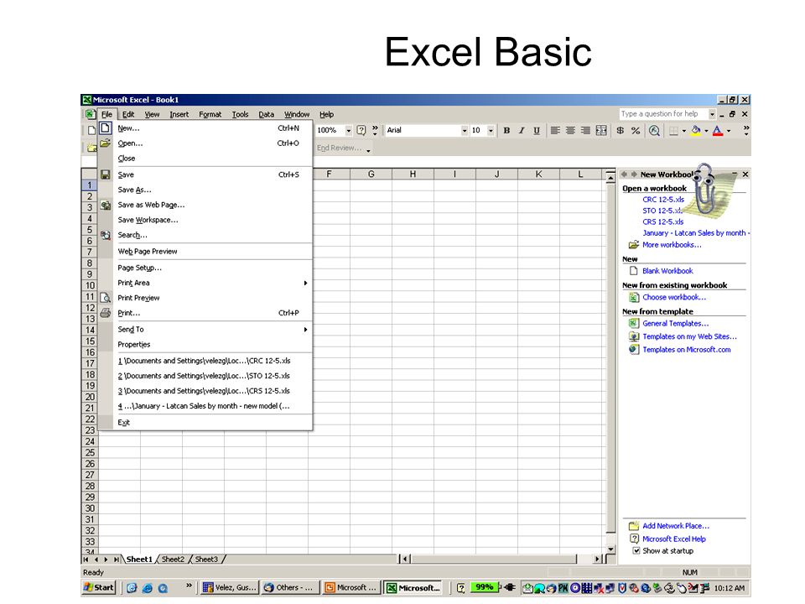Click the Start button
The image size is (805, 604).
(99, 587)
